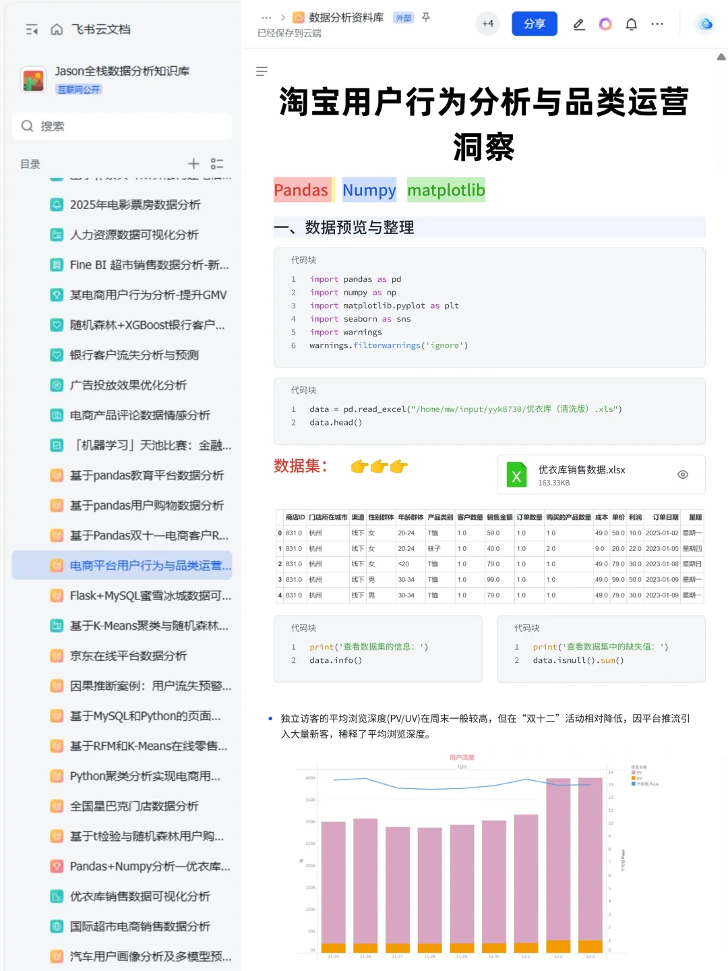Click the user avatar icon

706,24
